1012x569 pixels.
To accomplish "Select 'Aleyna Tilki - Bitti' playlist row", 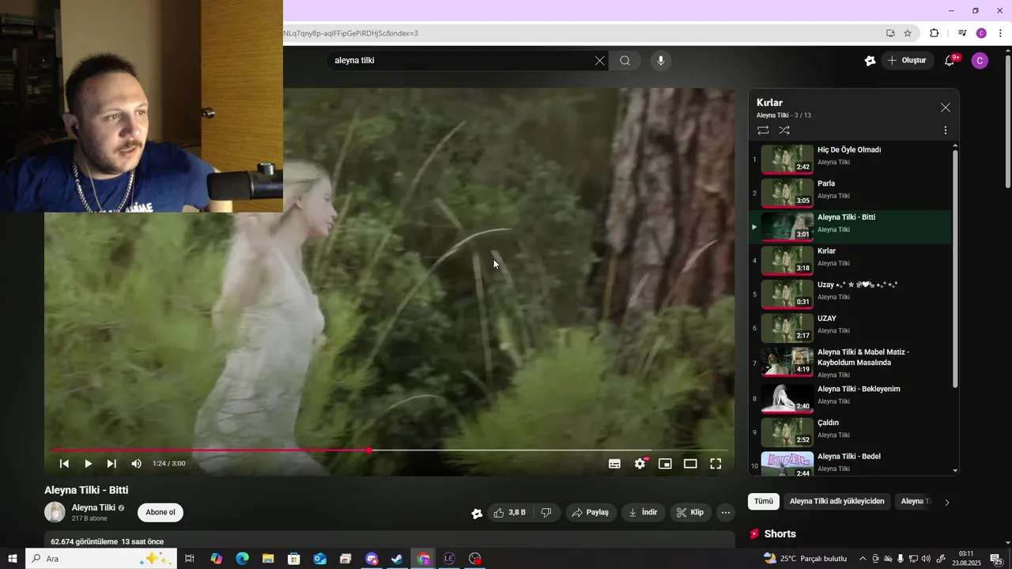I will coord(850,227).
